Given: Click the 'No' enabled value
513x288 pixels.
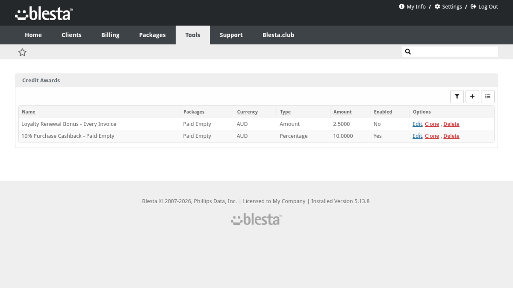Looking at the screenshot, I should pos(377,124).
